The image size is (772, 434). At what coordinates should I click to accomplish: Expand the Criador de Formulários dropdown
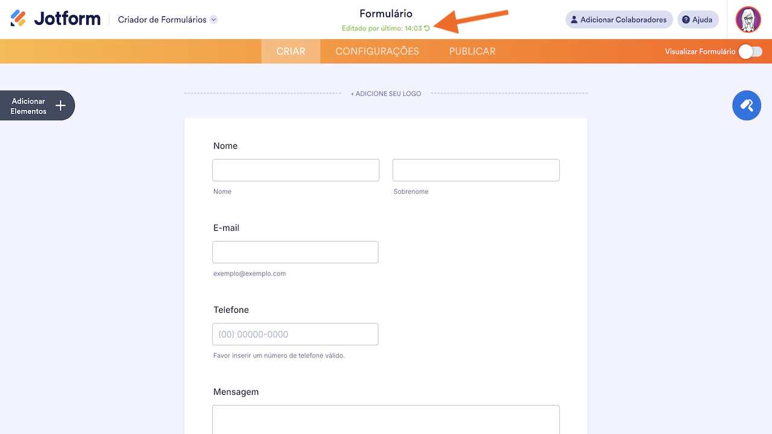214,20
